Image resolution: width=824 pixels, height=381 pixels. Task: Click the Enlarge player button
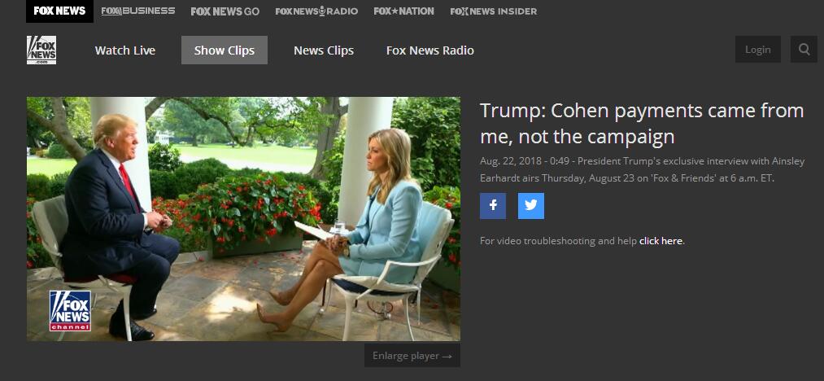[412, 356]
